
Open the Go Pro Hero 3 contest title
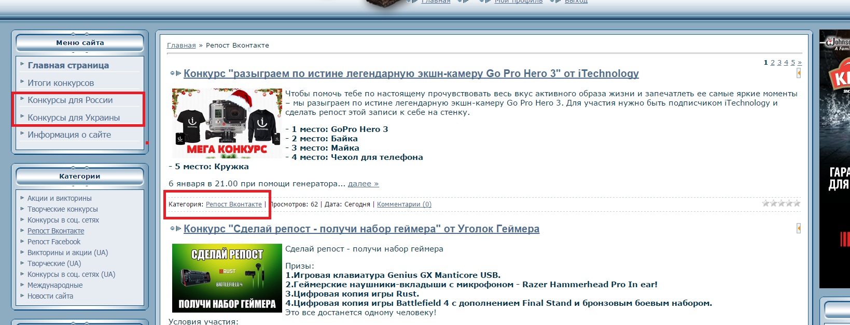click(411, 73)
